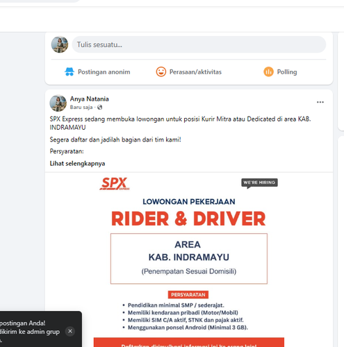This screenshot has height=347, width=344.
Task: Open Anya Natania profile name link
Action: pyautogui.click(x=90, y=99)
